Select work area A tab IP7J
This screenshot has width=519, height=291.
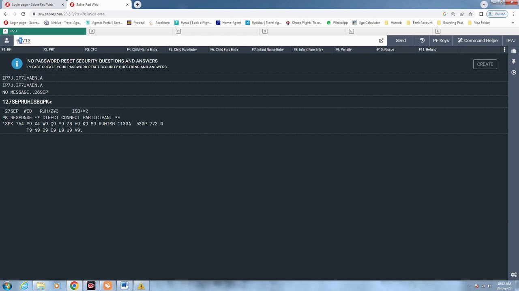point(43,31)
